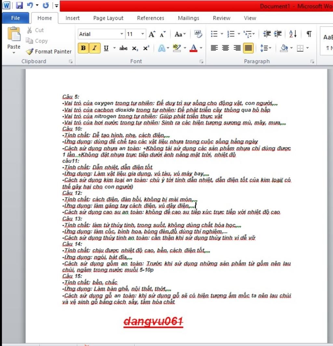
Task: Switch to the Insert tab
Action: coord(73,18)
